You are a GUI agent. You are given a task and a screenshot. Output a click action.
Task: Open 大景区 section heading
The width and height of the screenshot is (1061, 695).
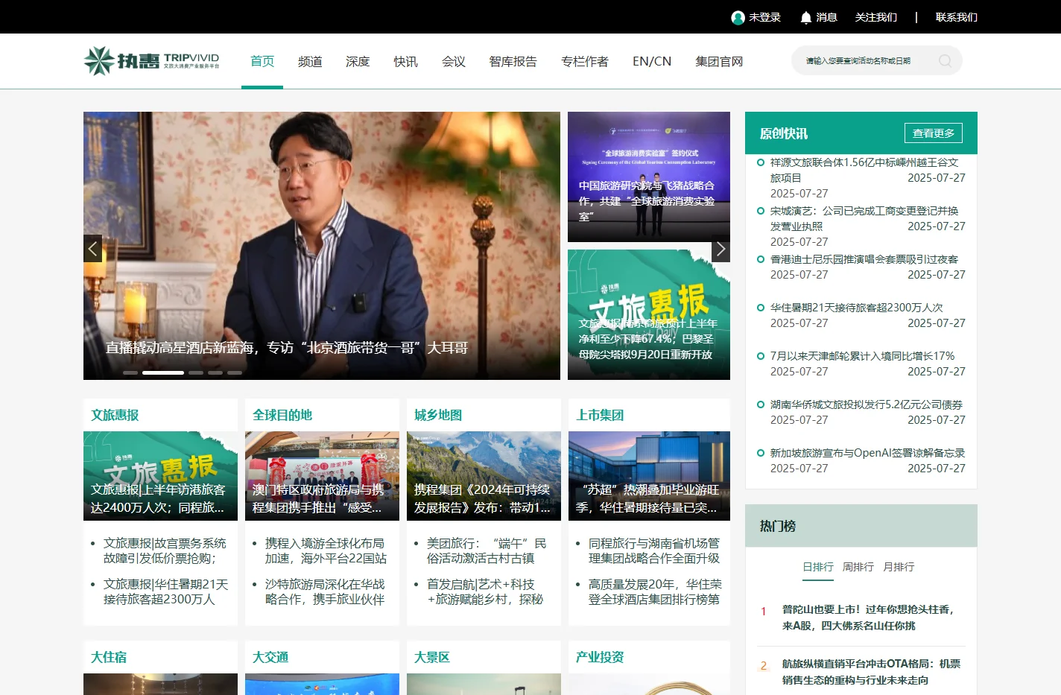(432, 657)
